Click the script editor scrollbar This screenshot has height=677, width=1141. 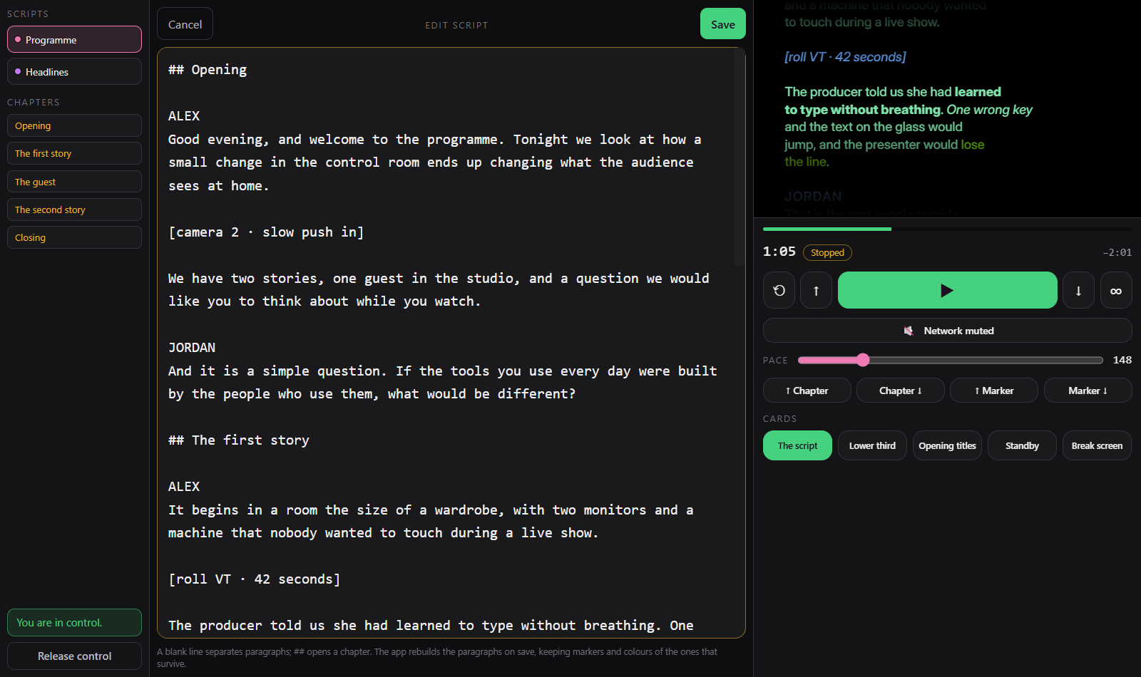pos(740,158)
